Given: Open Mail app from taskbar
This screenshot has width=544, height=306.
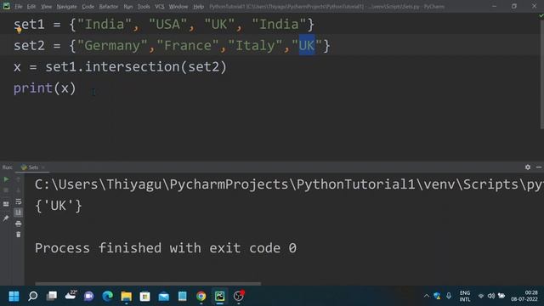Looking at the screenshot, I should click(x=164, y=296).
